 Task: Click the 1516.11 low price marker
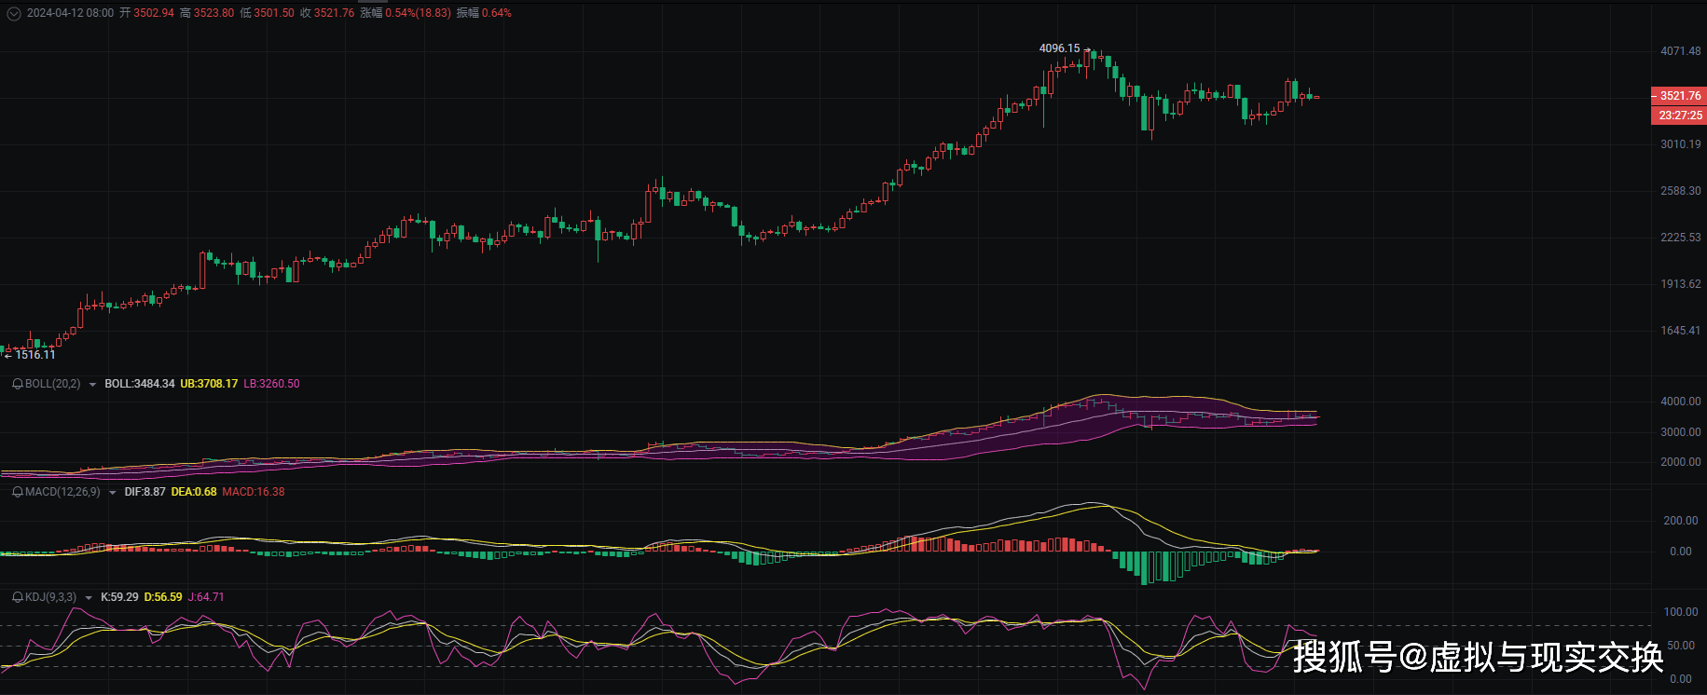pos(35,355)
